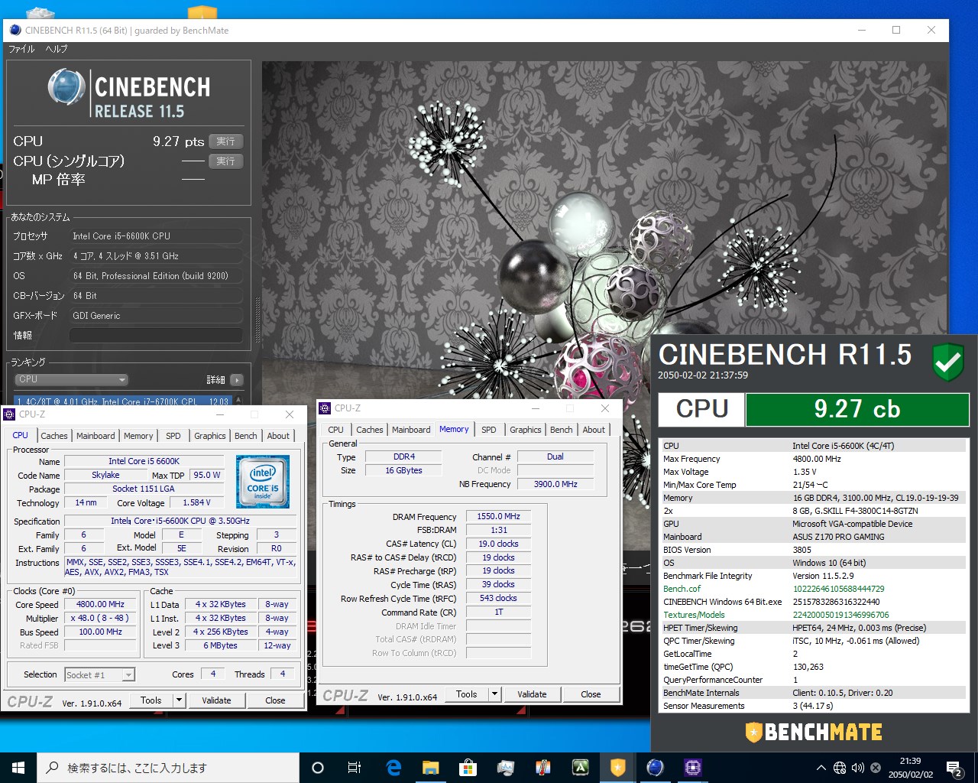978x783 pixels.
Task: Switch to SPD tab in CPU-Z Memory window
Action: (x=489, y=430)
